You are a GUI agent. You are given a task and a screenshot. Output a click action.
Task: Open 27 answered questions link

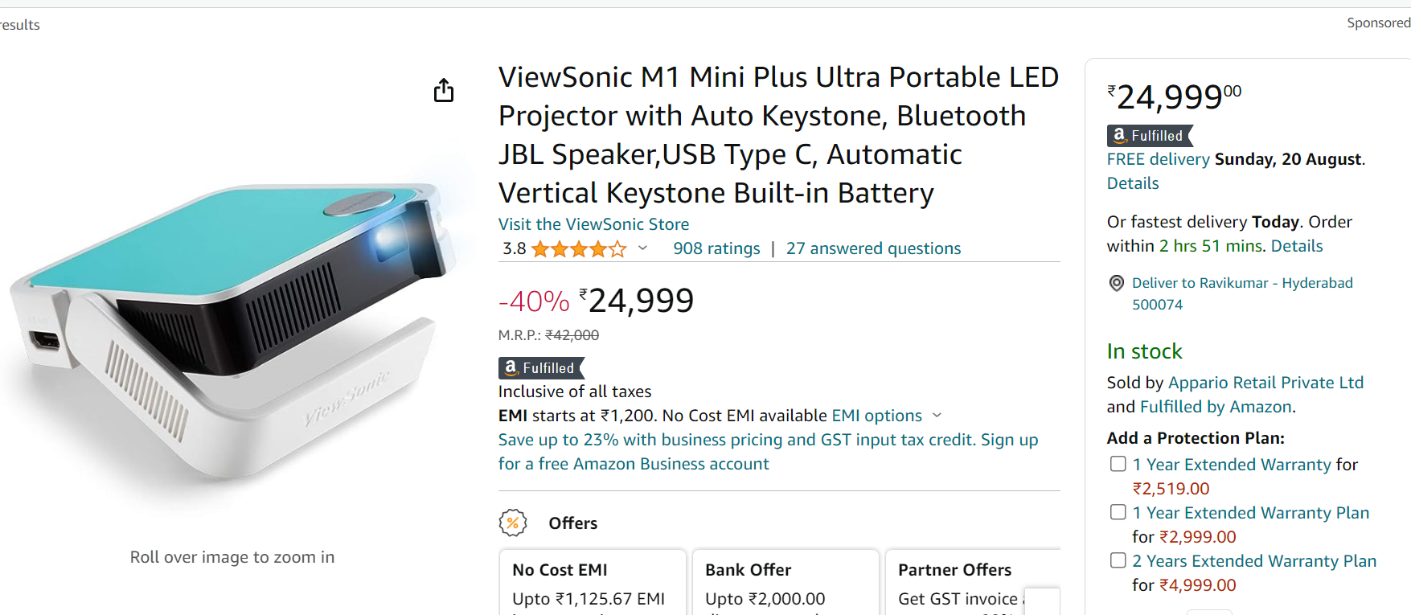point(873,248)
